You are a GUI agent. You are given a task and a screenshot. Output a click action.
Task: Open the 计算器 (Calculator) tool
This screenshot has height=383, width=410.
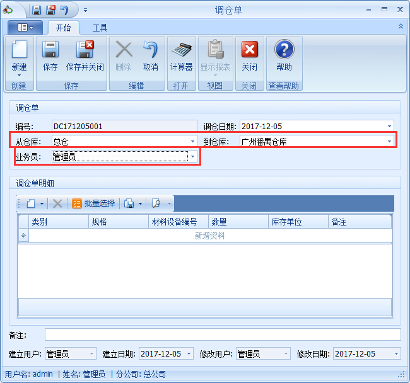point(181,56)
